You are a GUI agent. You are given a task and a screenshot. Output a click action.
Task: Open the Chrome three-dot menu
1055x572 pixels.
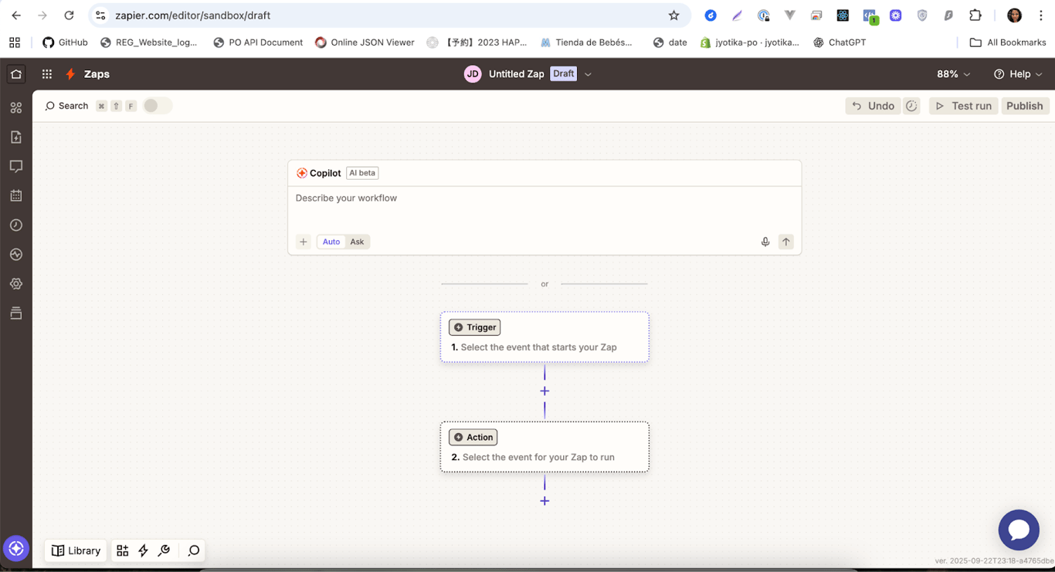tap(1040, 15)
